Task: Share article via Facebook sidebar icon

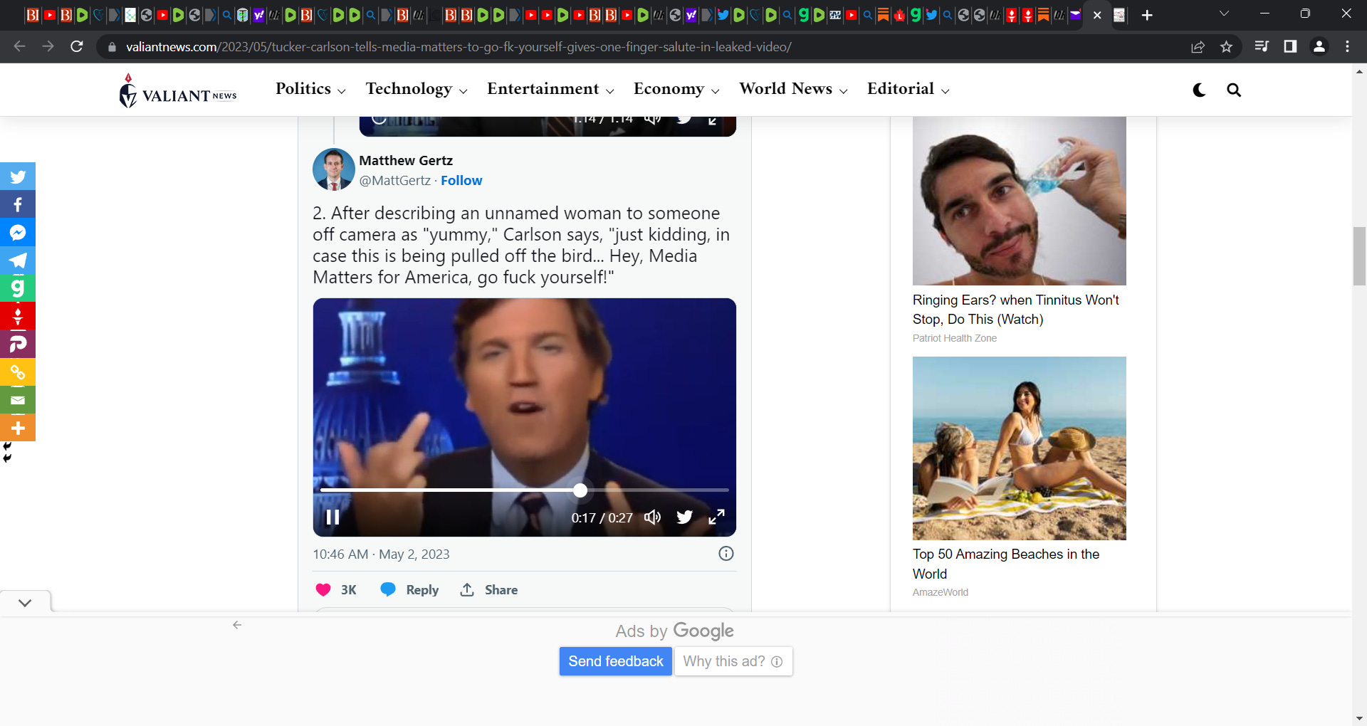Action: [18, 205]
